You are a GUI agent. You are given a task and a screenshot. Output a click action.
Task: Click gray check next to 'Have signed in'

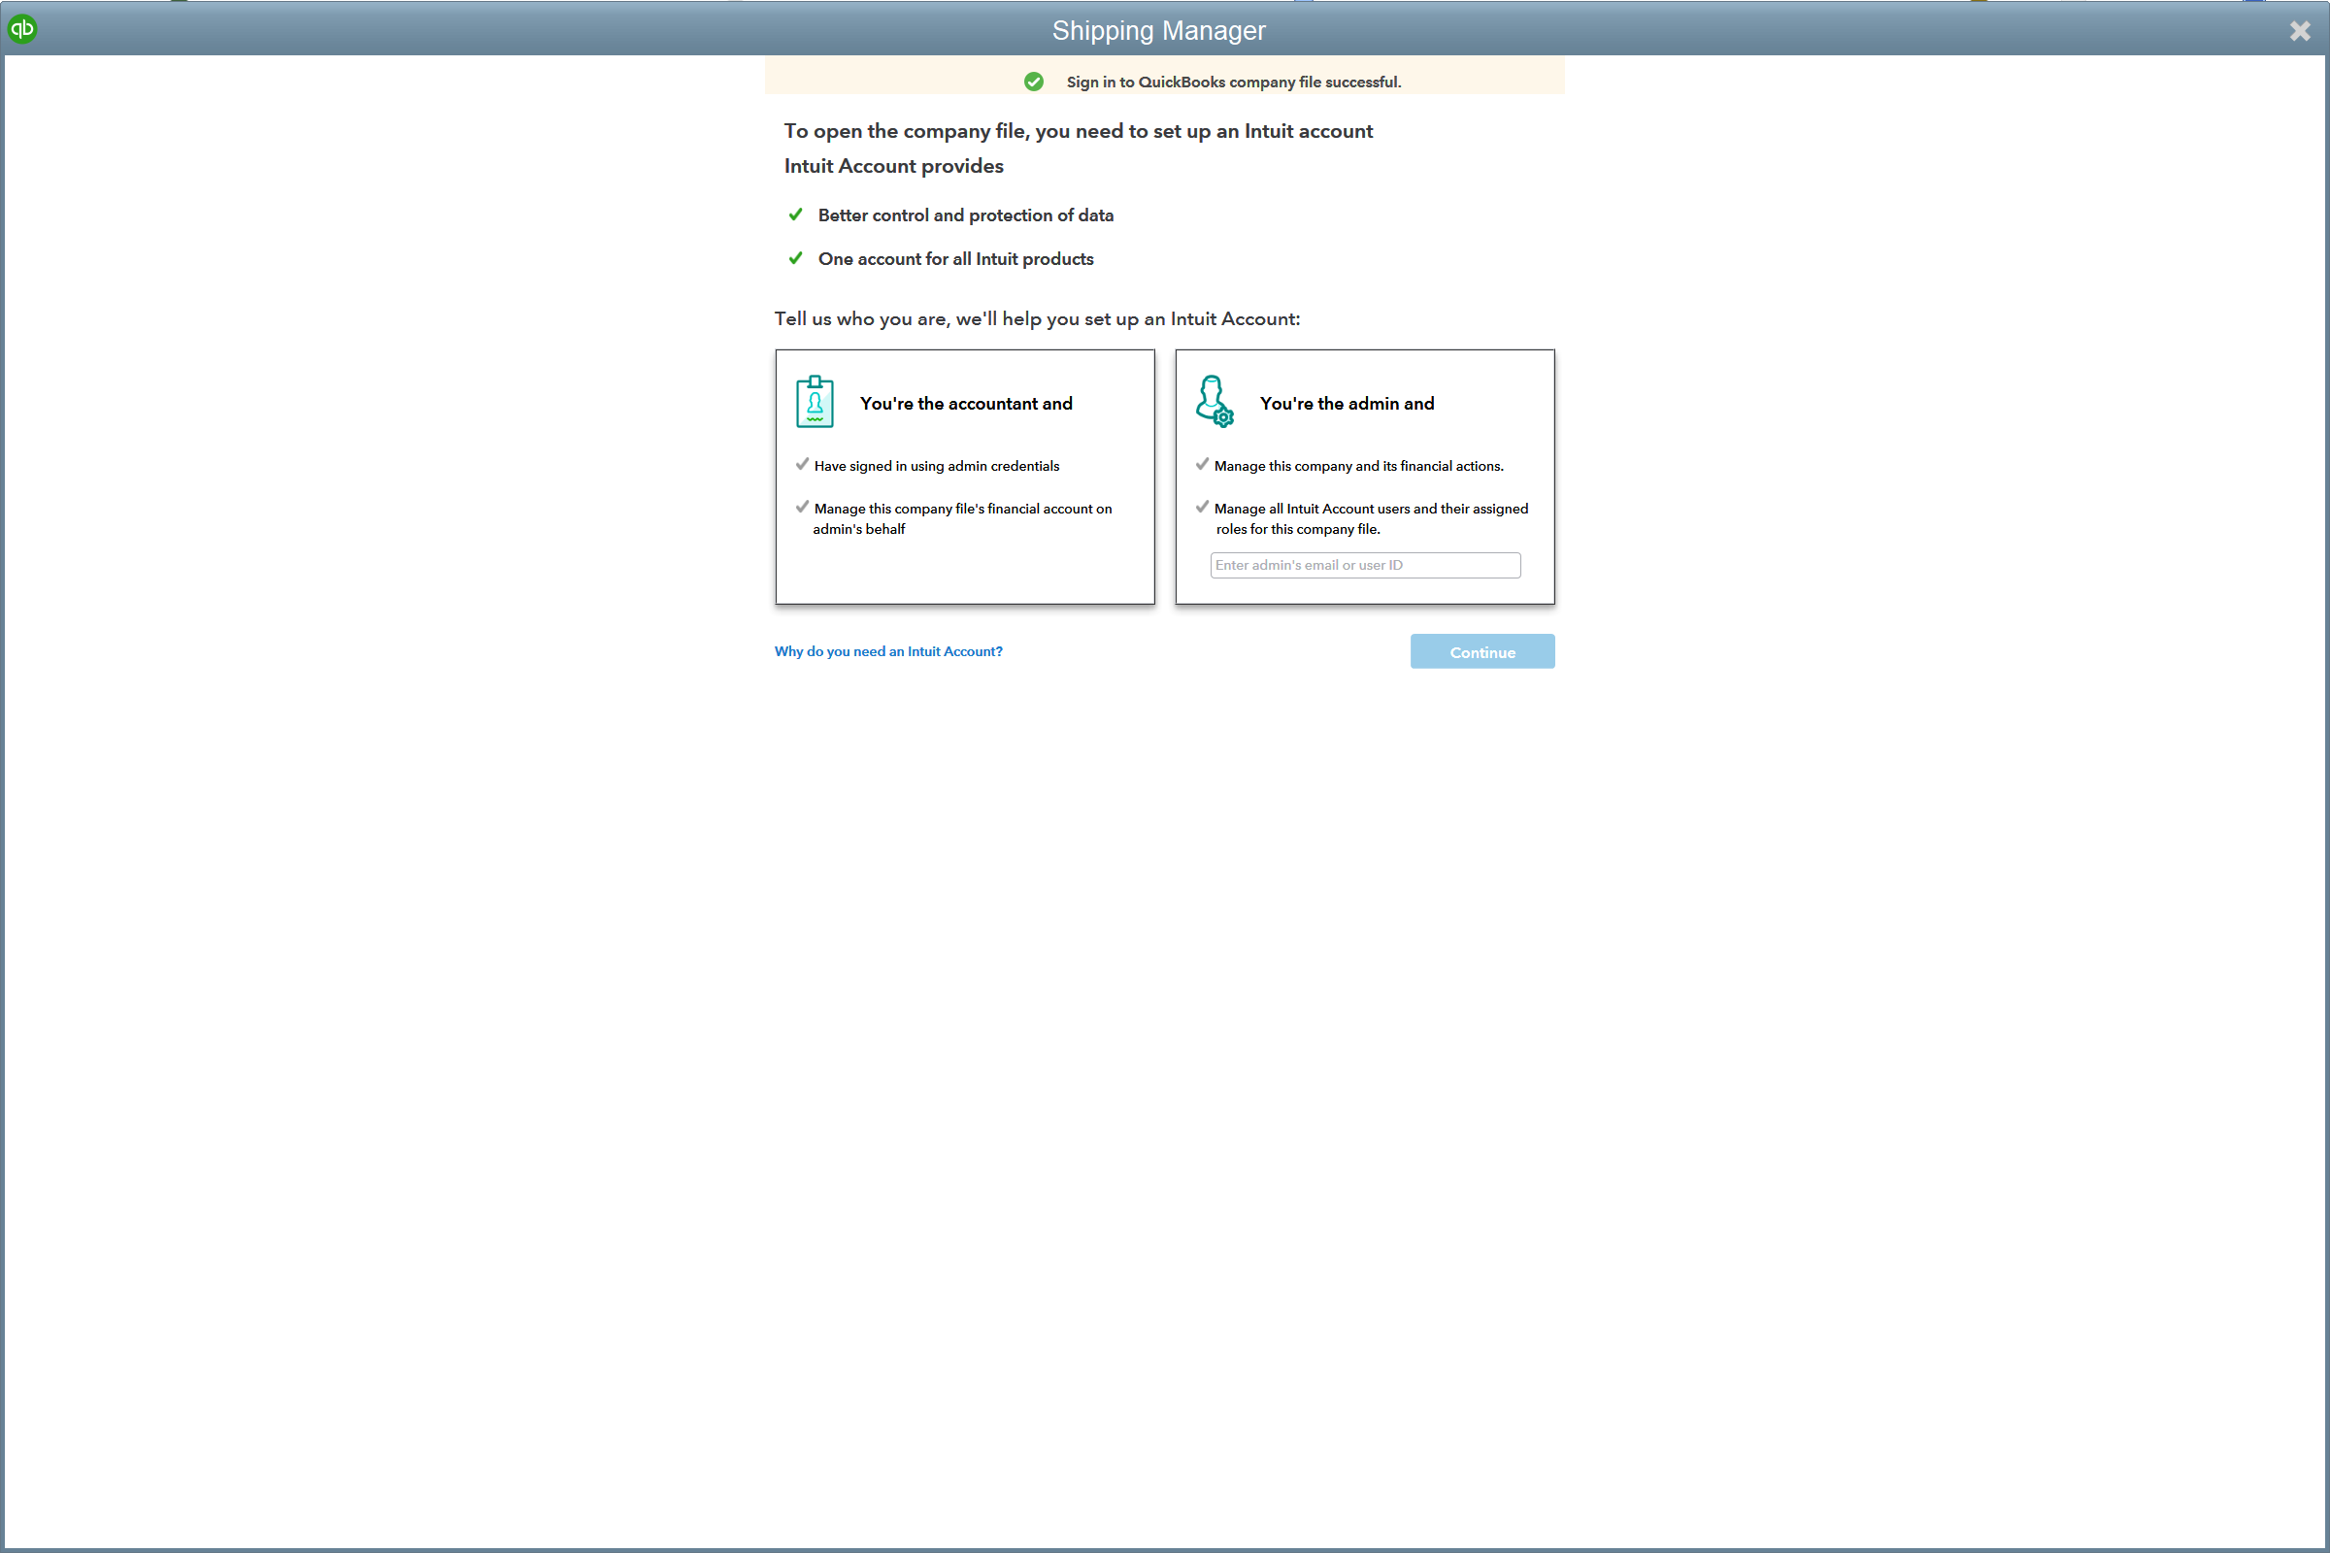click(803, 465)
